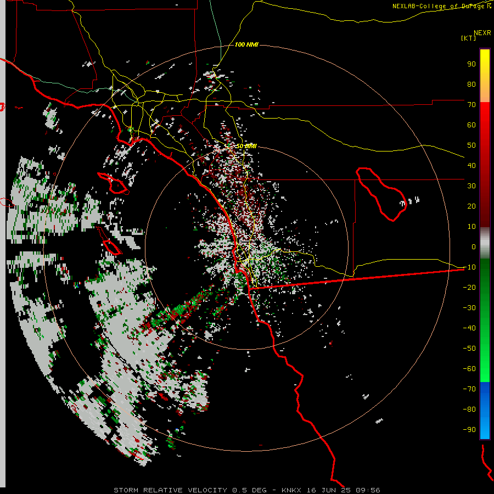Click the -90 value on the velocity scale
The width and height of the screenshot is (494, 494).
(469, 430)
